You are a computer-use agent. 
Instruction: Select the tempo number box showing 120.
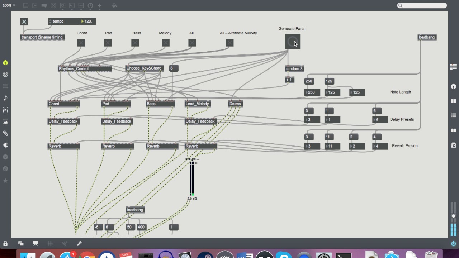click(88, 21)
